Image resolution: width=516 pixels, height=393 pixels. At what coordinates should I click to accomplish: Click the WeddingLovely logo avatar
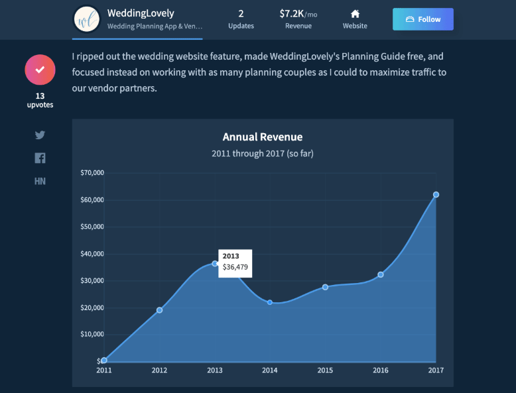point(86,19)
